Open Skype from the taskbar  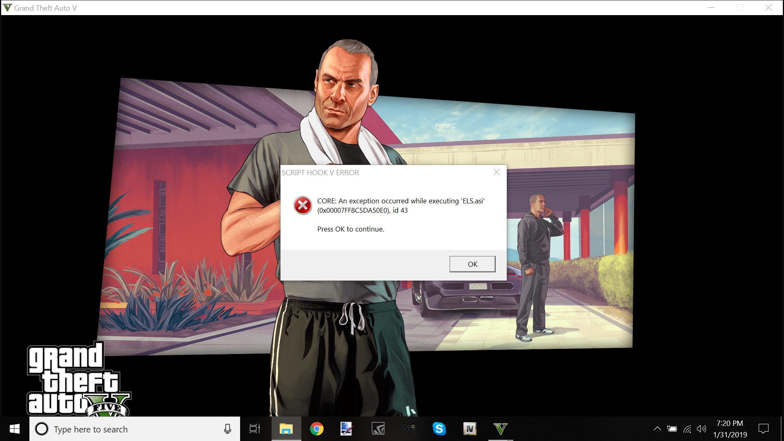pyautogui.click(x=439, y=429)
